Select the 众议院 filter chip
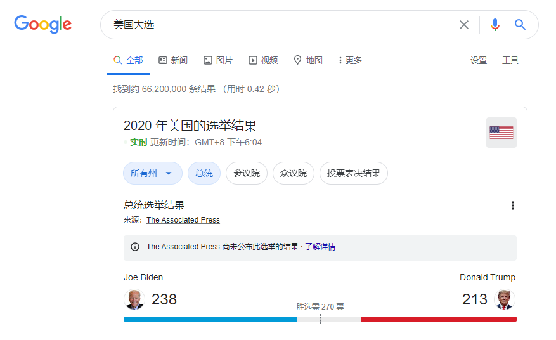 [294, 173]
